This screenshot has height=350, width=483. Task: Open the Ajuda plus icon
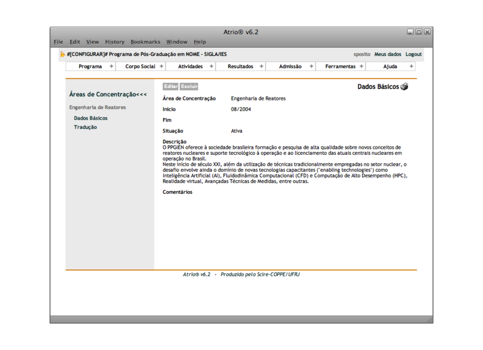(412, 66)
